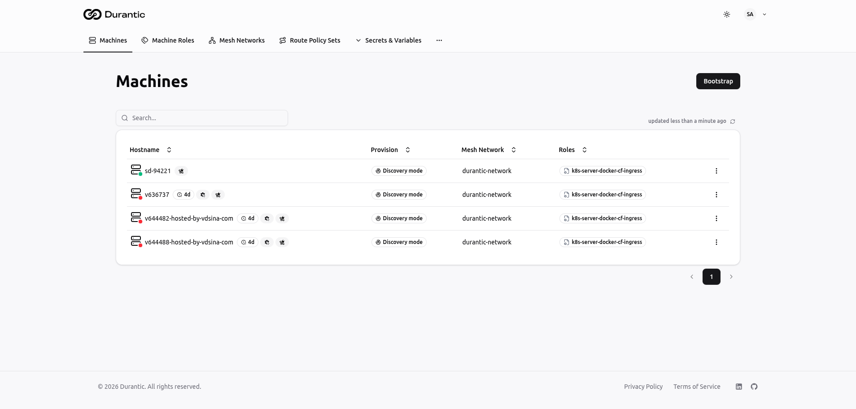Open the more navigation items ellipsis

[x=439, y=40]
